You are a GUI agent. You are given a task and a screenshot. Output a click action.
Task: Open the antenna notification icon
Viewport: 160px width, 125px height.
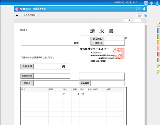click(x=146, y=3)
